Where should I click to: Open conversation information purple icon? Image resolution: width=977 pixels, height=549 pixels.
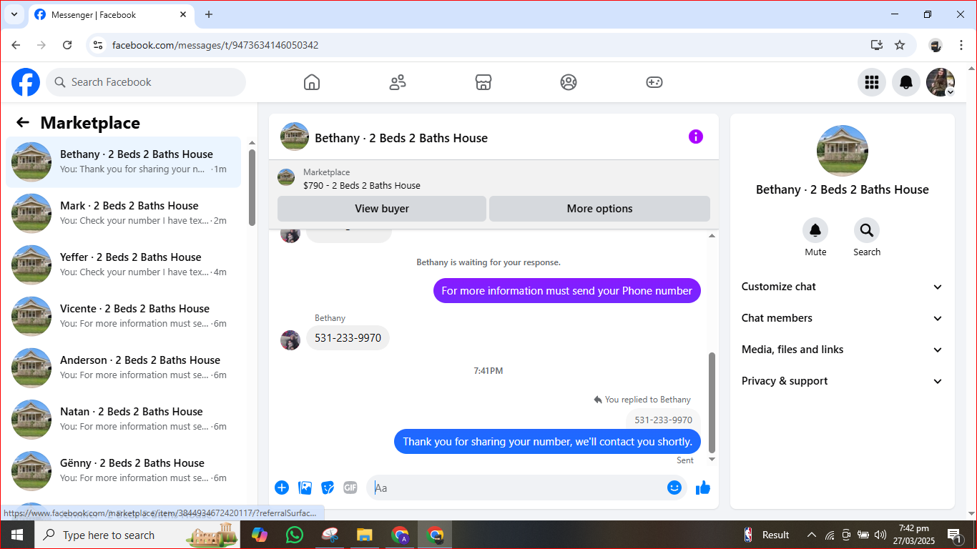tap(696, 137)
